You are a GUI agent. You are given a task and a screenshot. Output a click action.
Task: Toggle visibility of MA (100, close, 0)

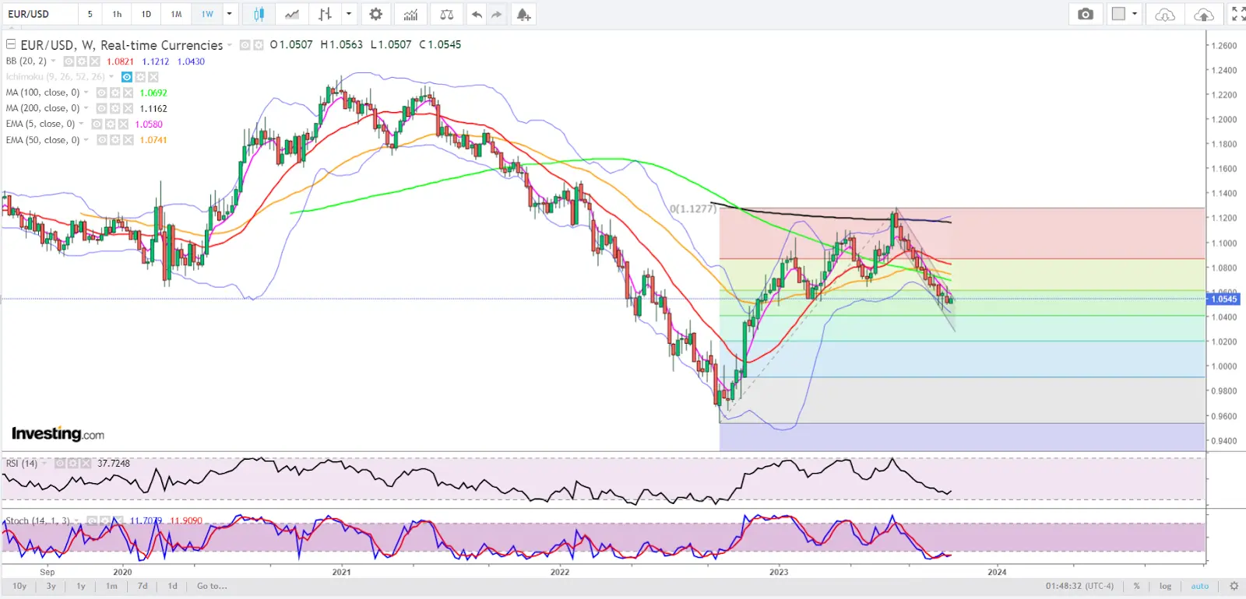[x=101, y=93]
